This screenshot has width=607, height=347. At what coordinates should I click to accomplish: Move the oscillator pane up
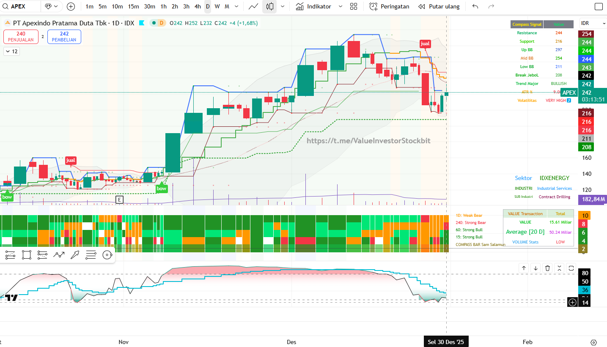524,268
